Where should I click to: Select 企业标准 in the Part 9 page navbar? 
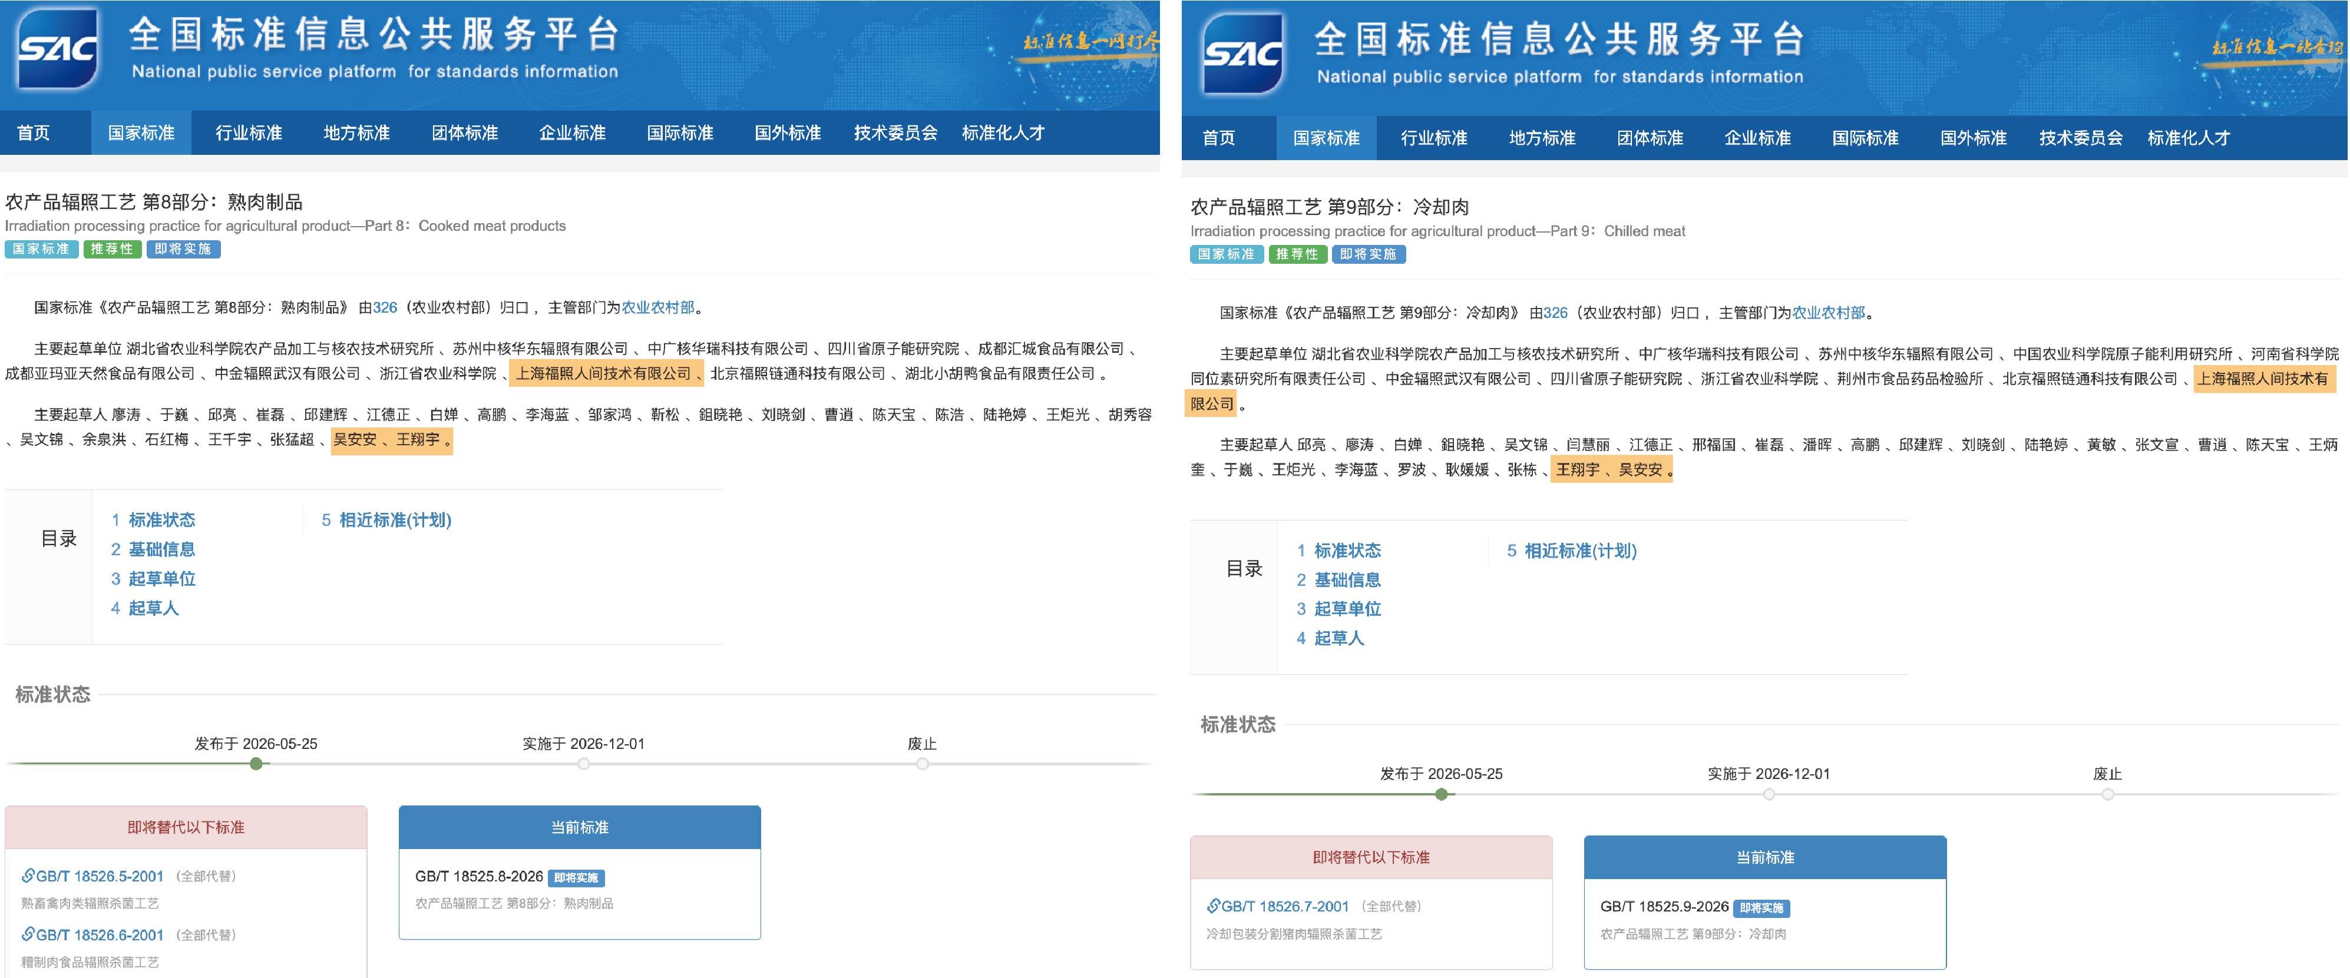pyautogui.click(x=1757, y=138)
